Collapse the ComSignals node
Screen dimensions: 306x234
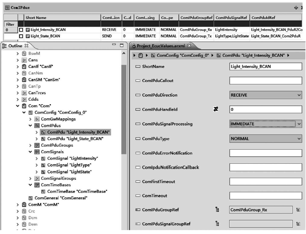(30, 152)
